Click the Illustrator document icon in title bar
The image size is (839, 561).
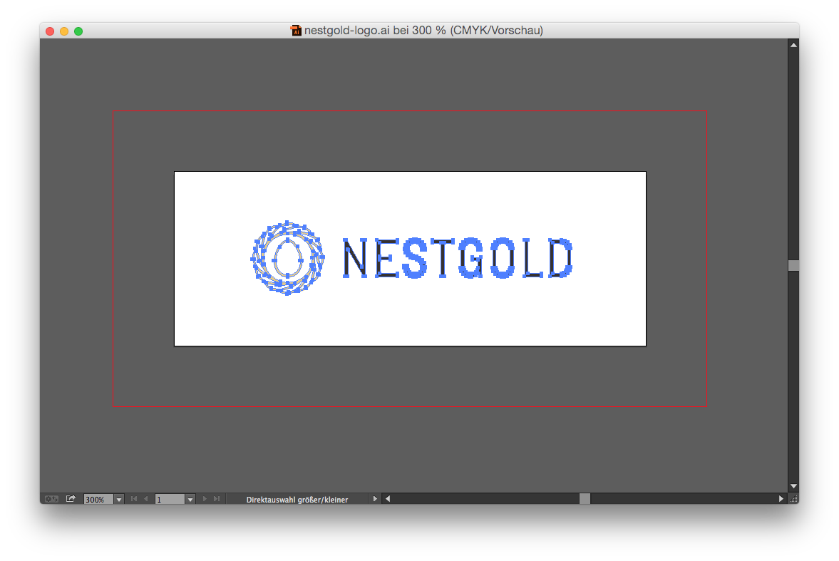pyautogui.click(x=296, y=31)
